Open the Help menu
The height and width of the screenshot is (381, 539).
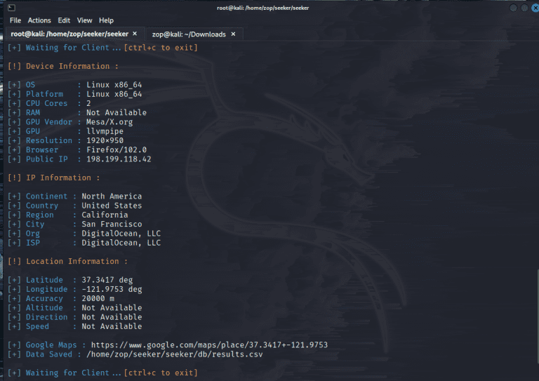point(106,20)
